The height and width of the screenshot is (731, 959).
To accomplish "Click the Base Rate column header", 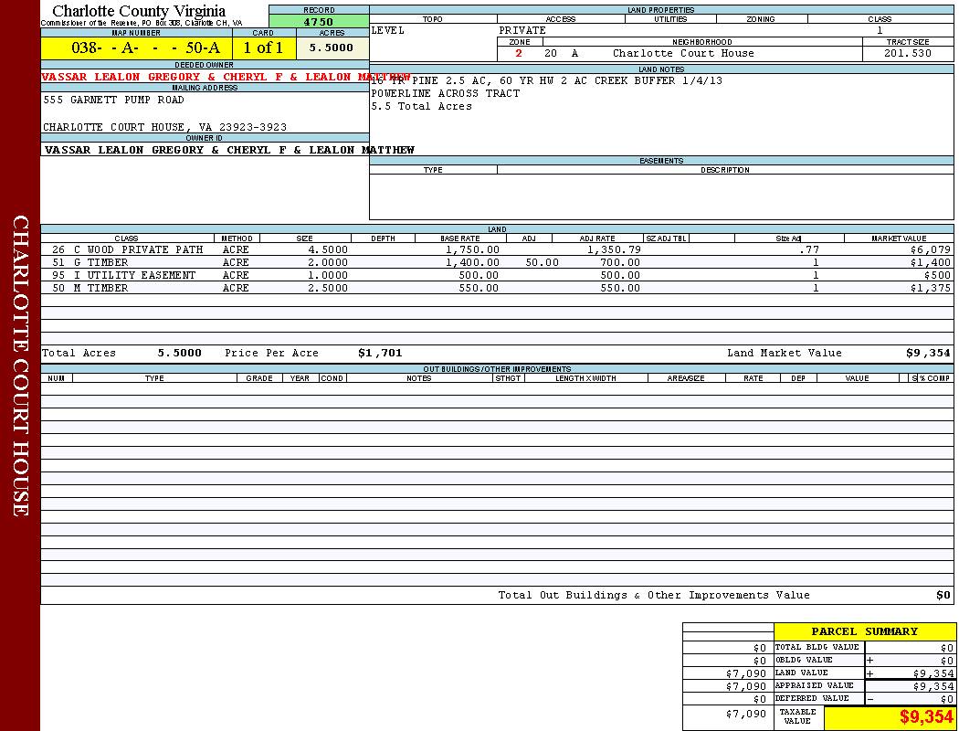I will click(x=460, y=238).
